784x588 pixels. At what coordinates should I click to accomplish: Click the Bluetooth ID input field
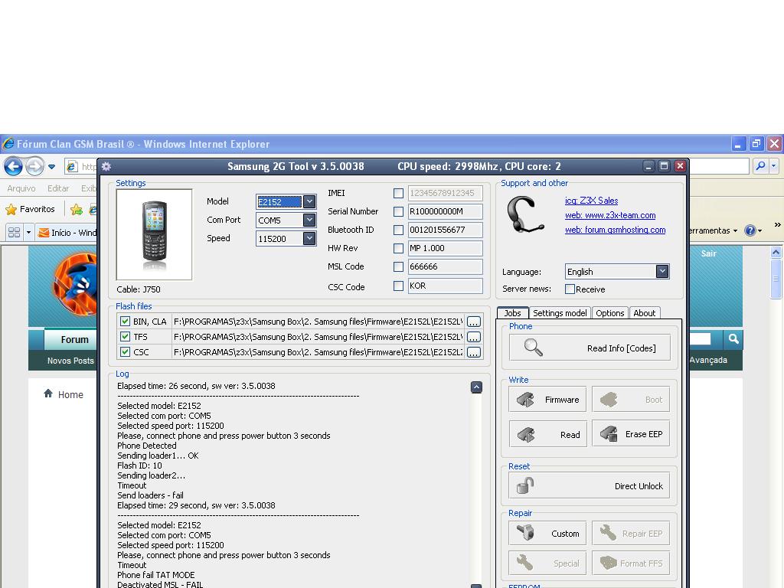(x=445, y=230)
